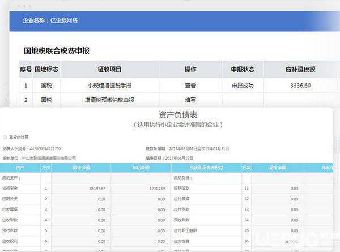This screenshot has width=340, height=252.
Task: Select the 应收股利 row label
Action: [x=10, y=241]
